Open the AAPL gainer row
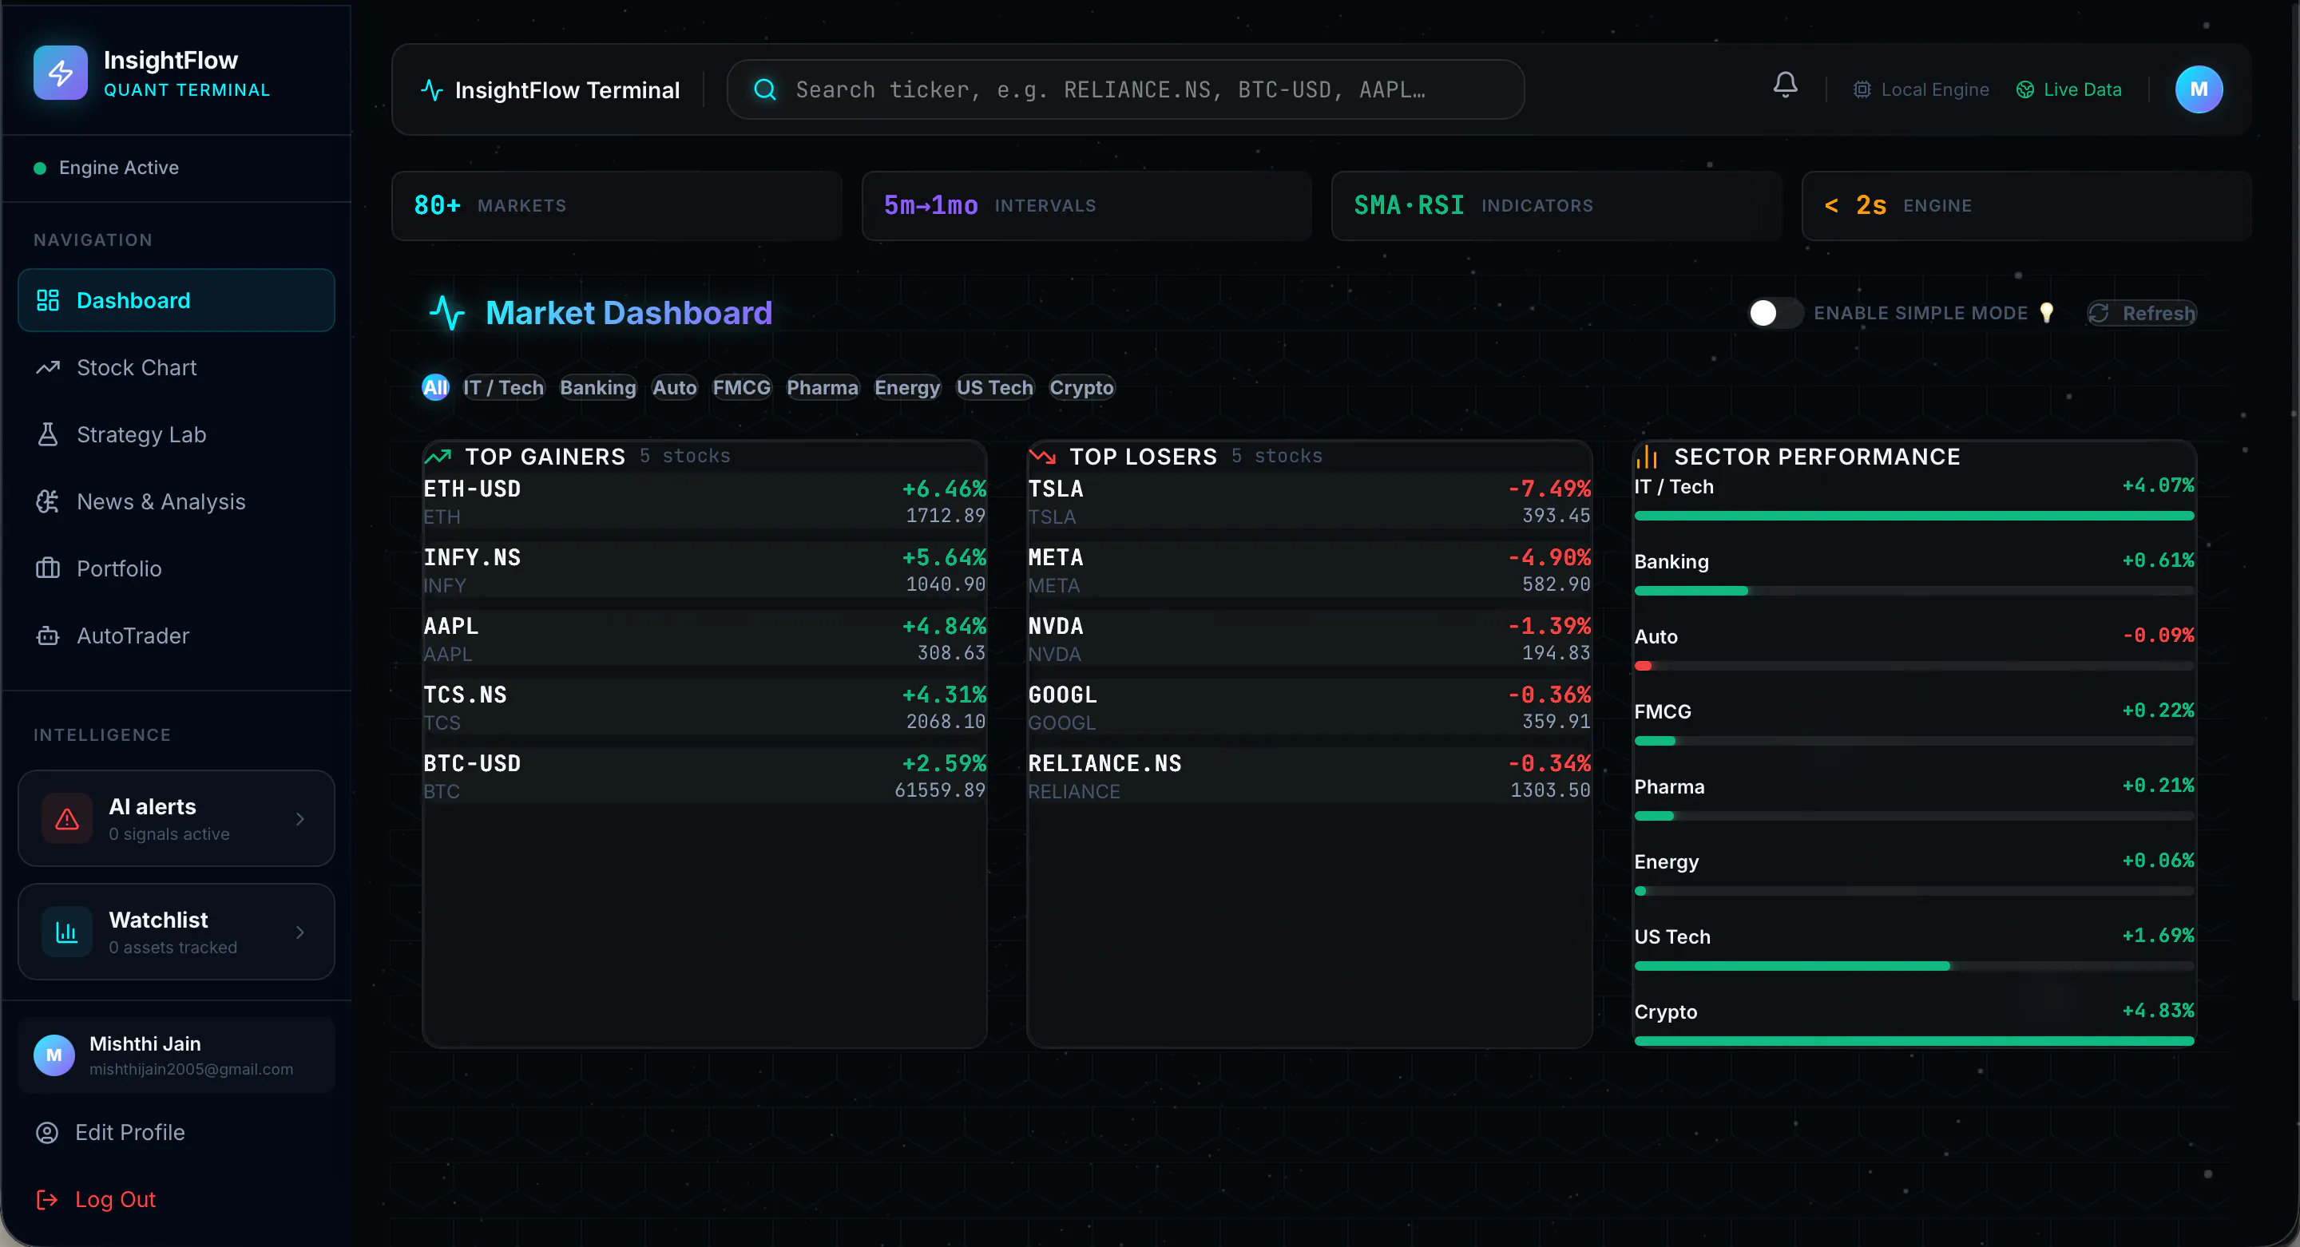Screen dimensions: 2300x1247 [x=704, y=639]
